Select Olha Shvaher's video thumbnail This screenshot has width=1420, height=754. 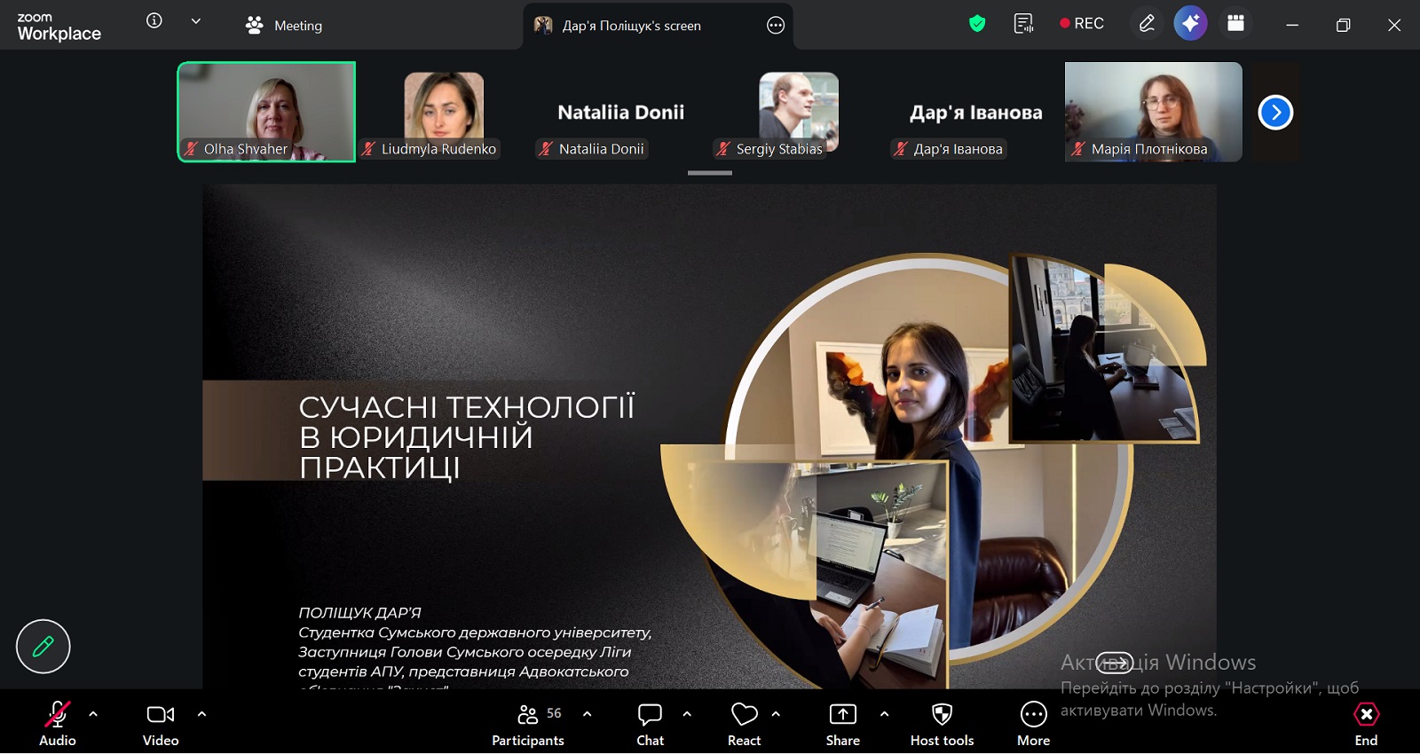pyautogui.click(x=266, y=111)
